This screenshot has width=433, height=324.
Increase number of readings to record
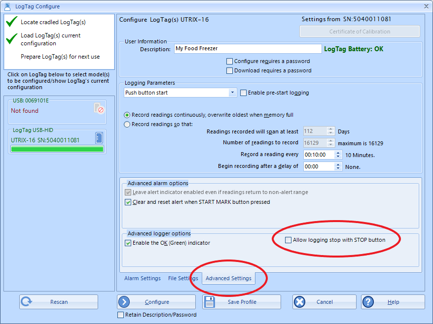click(330, 141)
